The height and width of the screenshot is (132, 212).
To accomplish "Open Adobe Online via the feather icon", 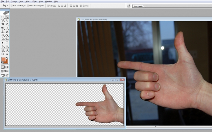I will (5, 13).
